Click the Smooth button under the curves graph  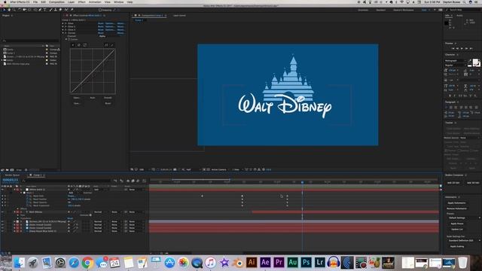108,98
